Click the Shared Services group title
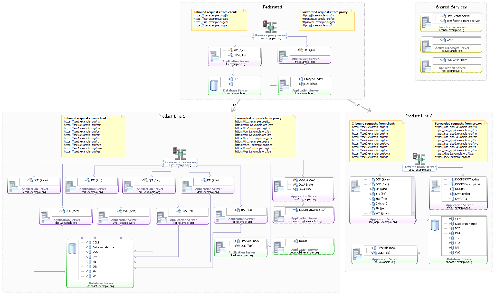Screen dimensions: 495x295 [x=451, y=7]
